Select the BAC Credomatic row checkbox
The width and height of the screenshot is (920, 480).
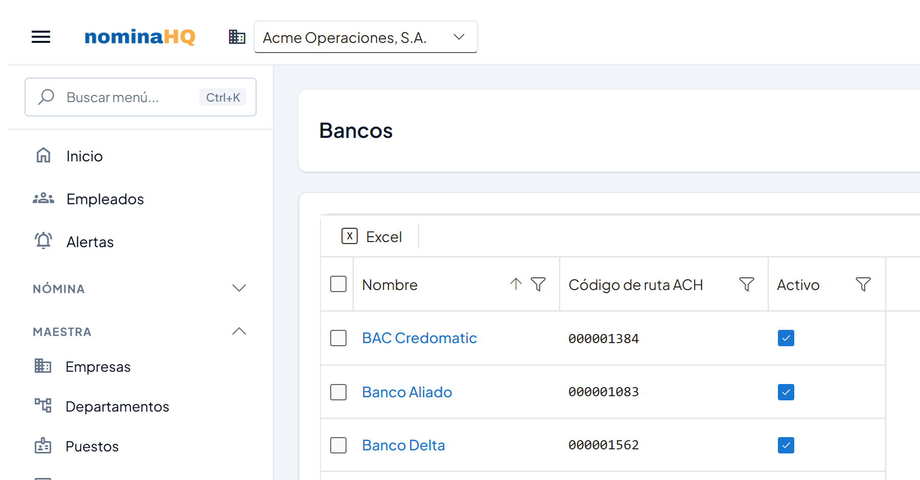pos(338,338)
